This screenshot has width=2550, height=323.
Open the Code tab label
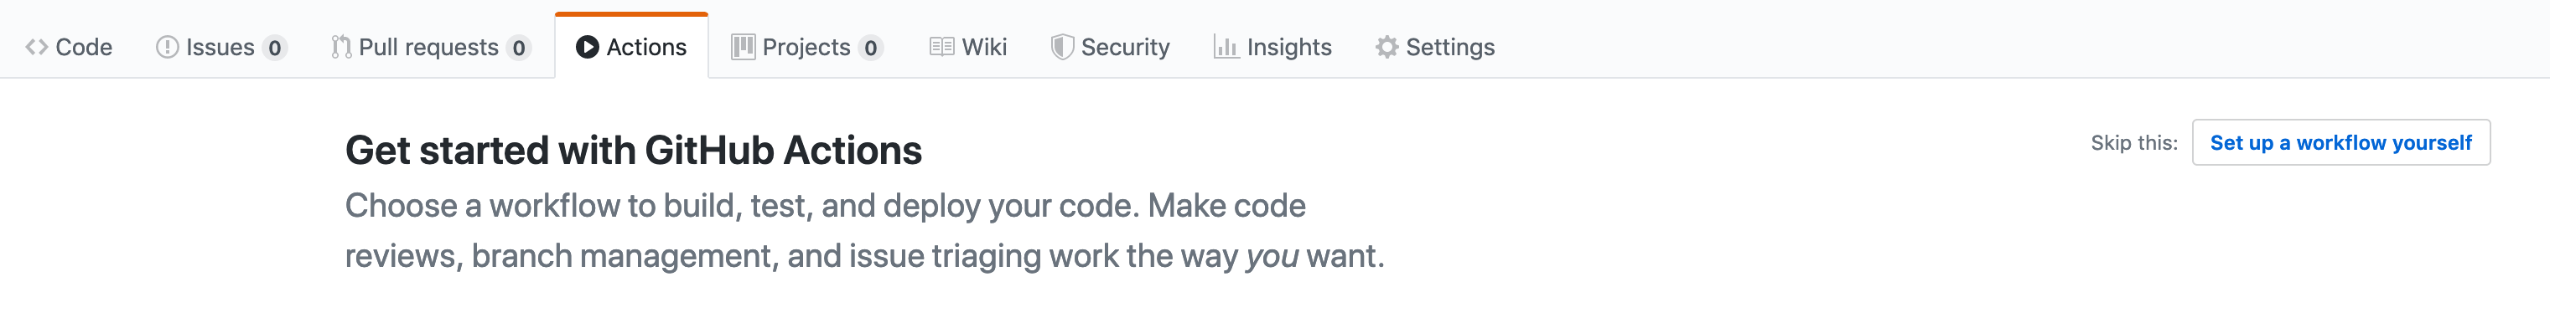[84, 48]
